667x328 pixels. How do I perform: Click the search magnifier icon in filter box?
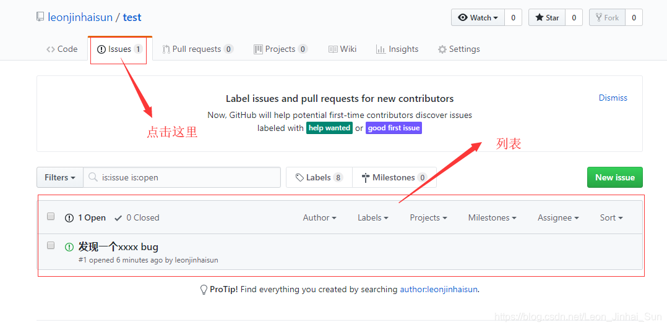pyautogui.click(x=92, y=177)
